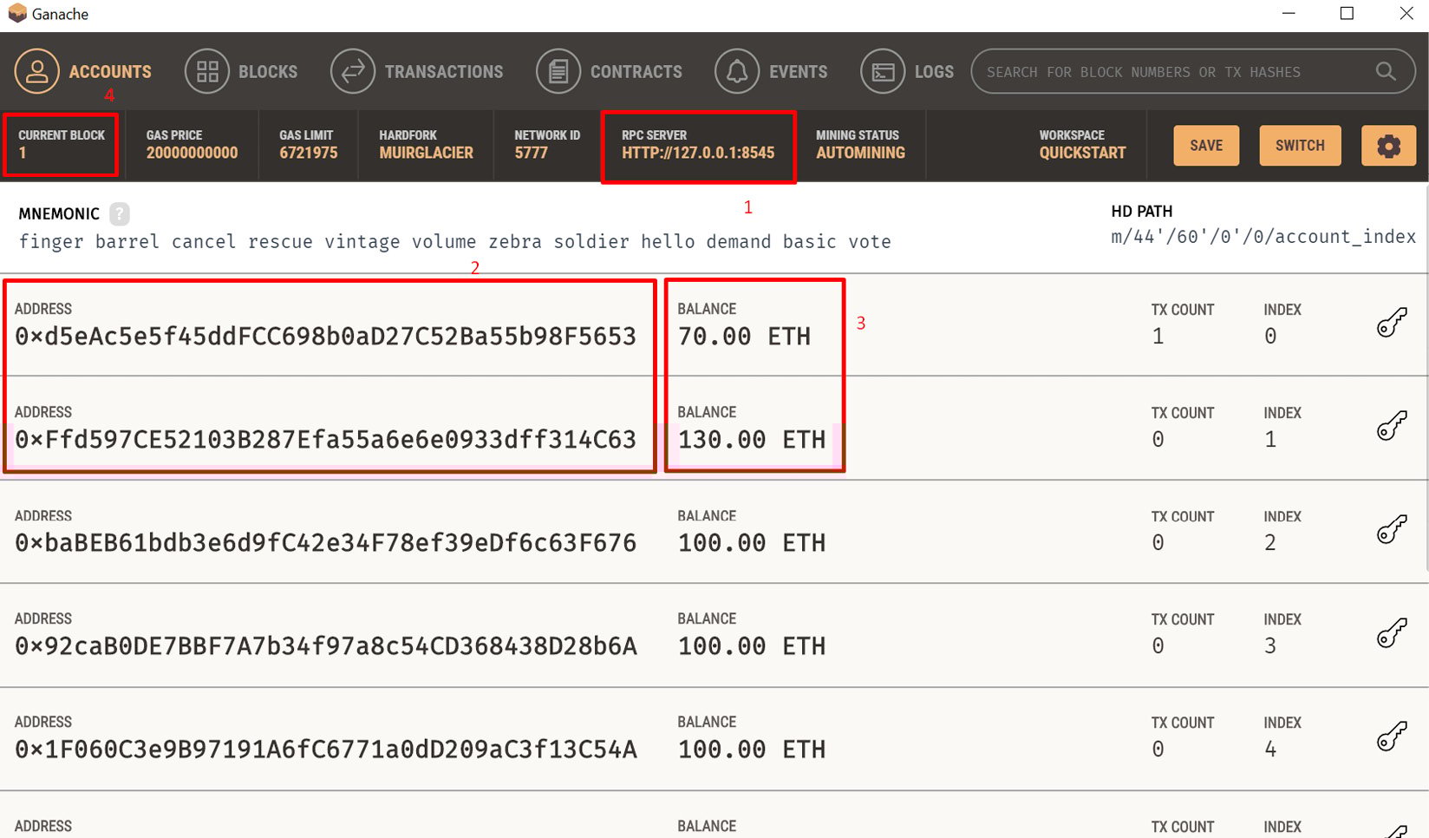Image resolution: width=1429 pixels, height=838 pixels.
Task: Click the mnemonic help question mark icon
Action: (x=120, y=213)
